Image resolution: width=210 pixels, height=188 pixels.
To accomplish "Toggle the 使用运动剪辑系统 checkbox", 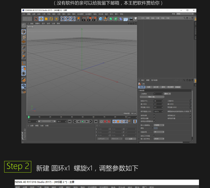I will click(154, 121).
